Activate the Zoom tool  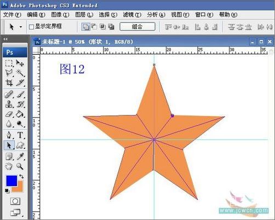(x=20, y=166)
